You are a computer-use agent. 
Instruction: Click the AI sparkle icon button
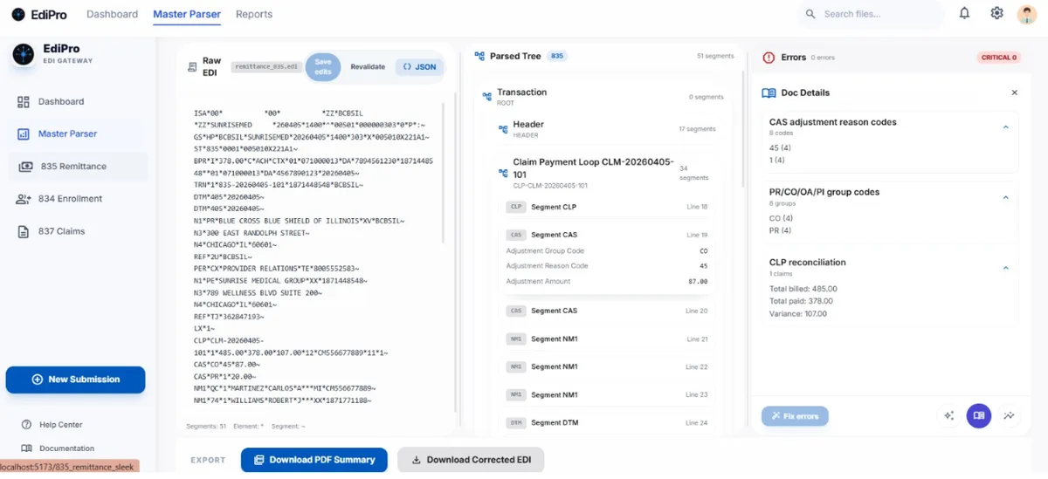point(949,416)
